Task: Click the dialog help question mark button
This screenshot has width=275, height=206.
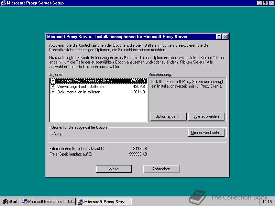Action: tap(219, 37)
